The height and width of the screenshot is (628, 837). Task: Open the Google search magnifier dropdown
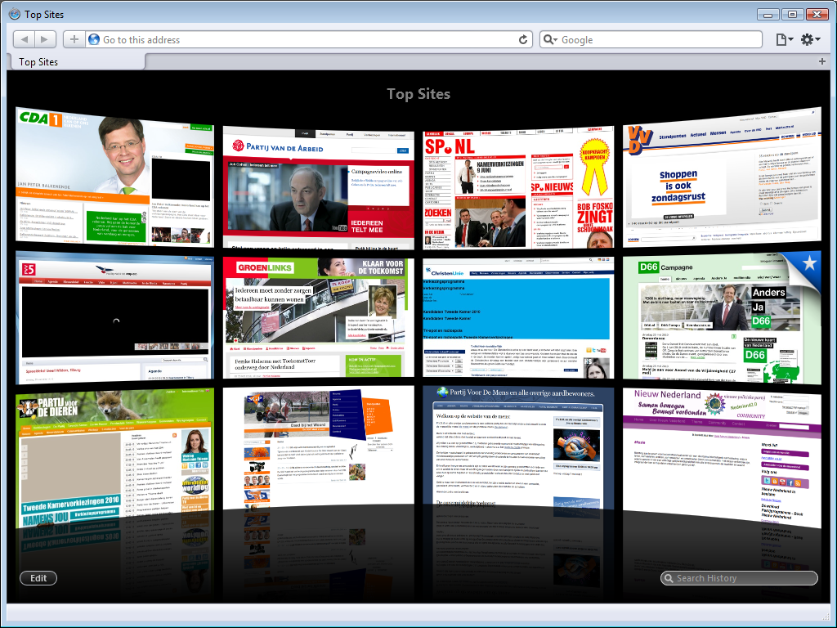[x=550, y=39]
